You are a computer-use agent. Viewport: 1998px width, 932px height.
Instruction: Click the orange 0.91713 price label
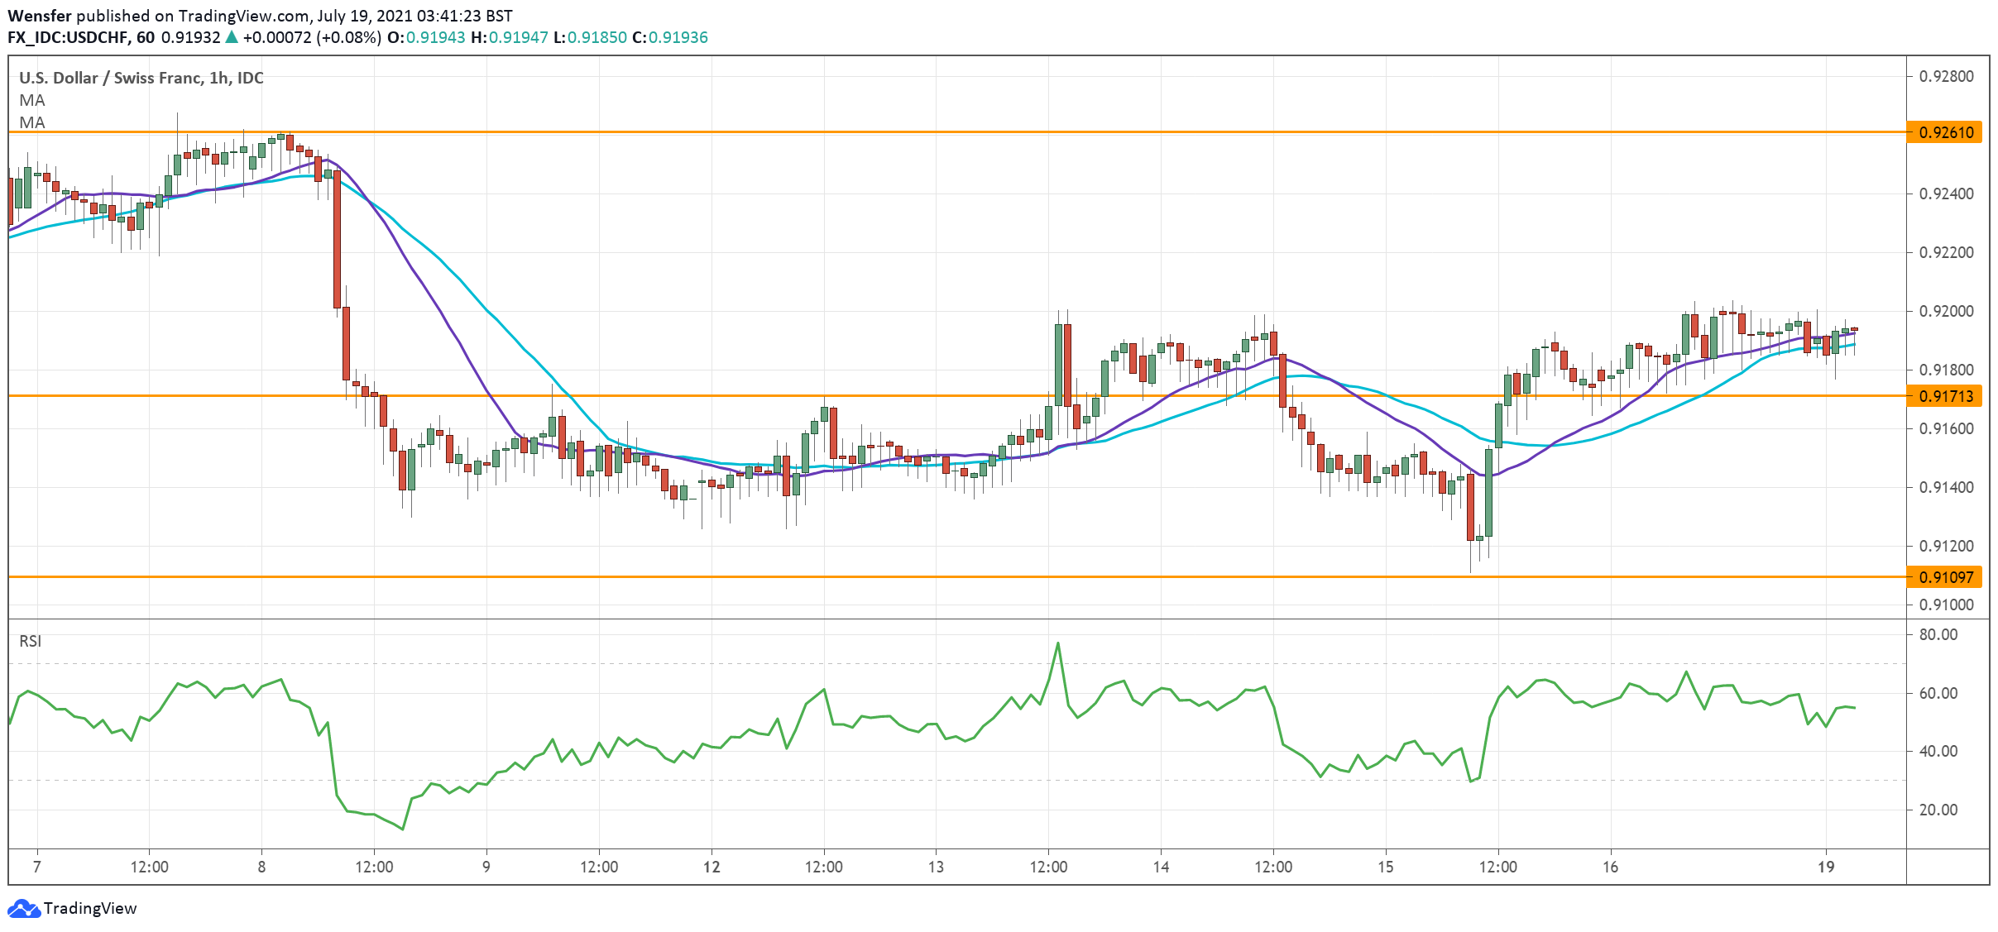pyautogui.click(x=1945, y=396)
